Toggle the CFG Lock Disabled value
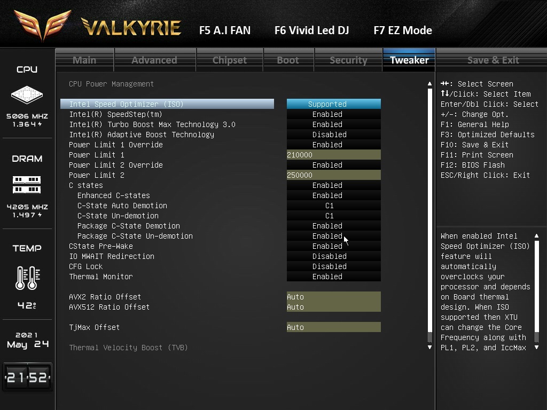This screenshot has height=410, width=547. pos(333,266)
